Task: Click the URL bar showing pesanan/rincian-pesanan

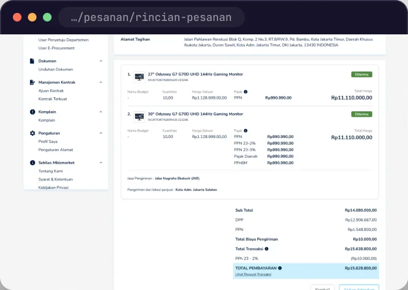Action: (151, 17)
